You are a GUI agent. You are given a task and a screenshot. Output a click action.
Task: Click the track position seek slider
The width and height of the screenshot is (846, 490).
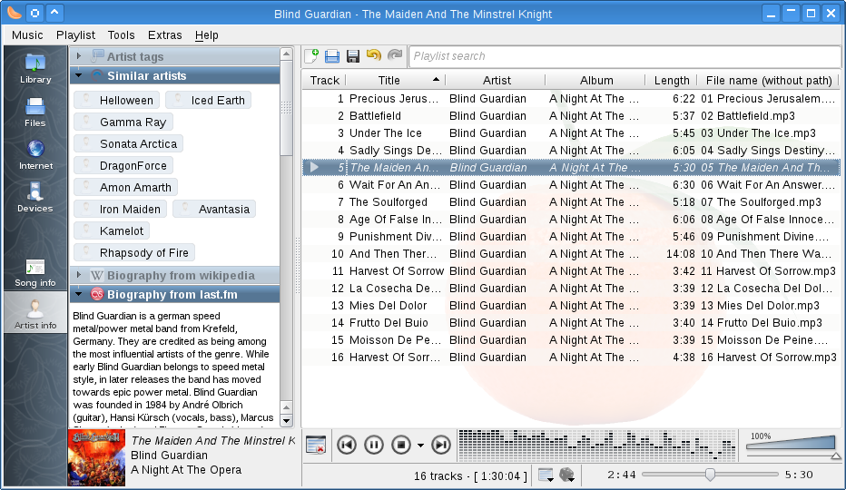pyautogui.click(x=710, y=475)
